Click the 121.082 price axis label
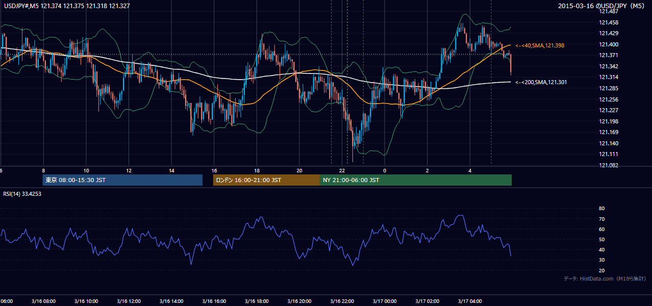The height and width of the screenshot is (306, 652). [608, 165]
